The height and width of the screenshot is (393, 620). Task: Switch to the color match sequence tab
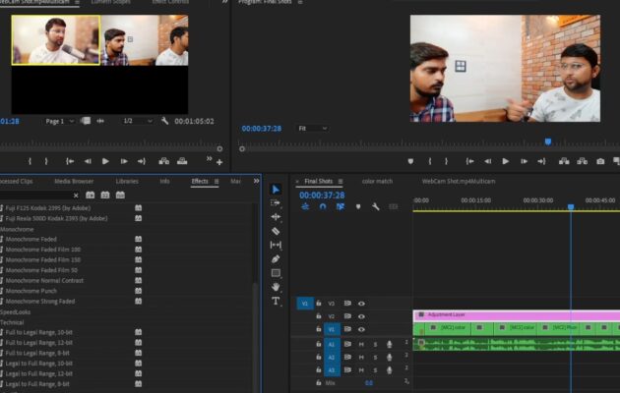tap(377, 181)
